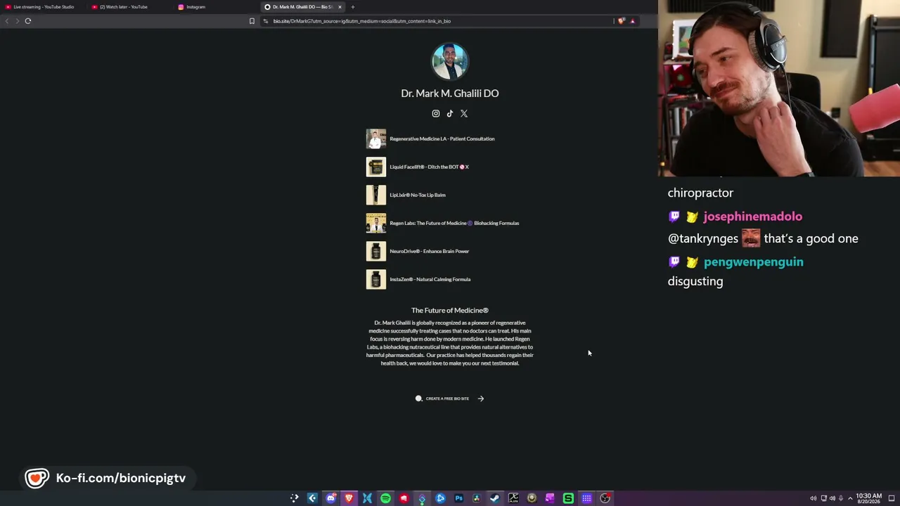Reload the current browser page
Viewport: 900px width, 506px height.
click(x=28, y=21)
